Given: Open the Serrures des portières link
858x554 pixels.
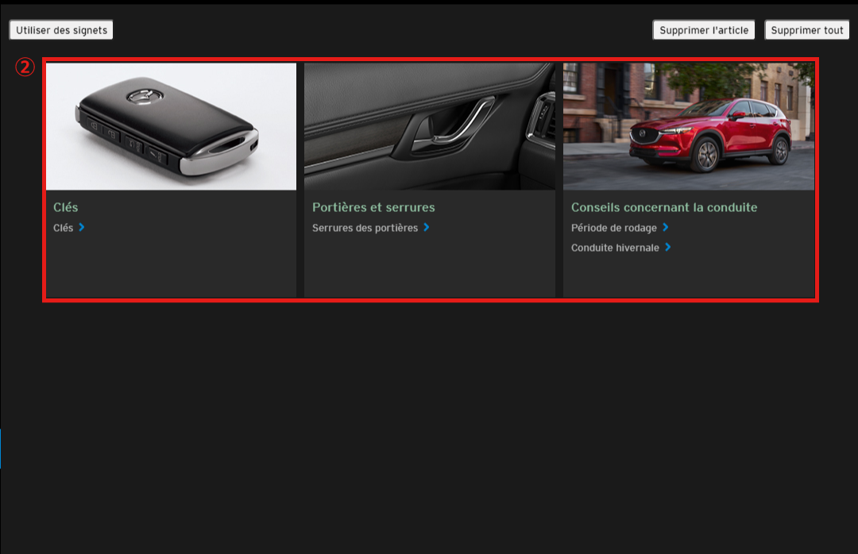Looking at the screenshot, I should (x=365, y=228).
